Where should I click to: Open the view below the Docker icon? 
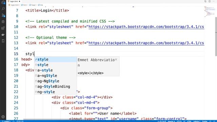3,41
